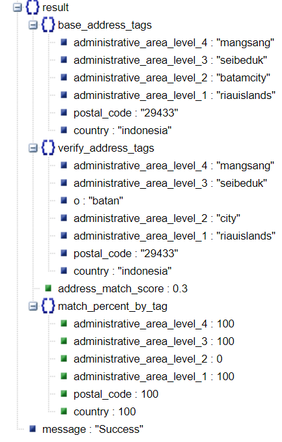282x442 pixels.
Task: Collapse the match_percent_by_tag node
Action: [33, 306]
